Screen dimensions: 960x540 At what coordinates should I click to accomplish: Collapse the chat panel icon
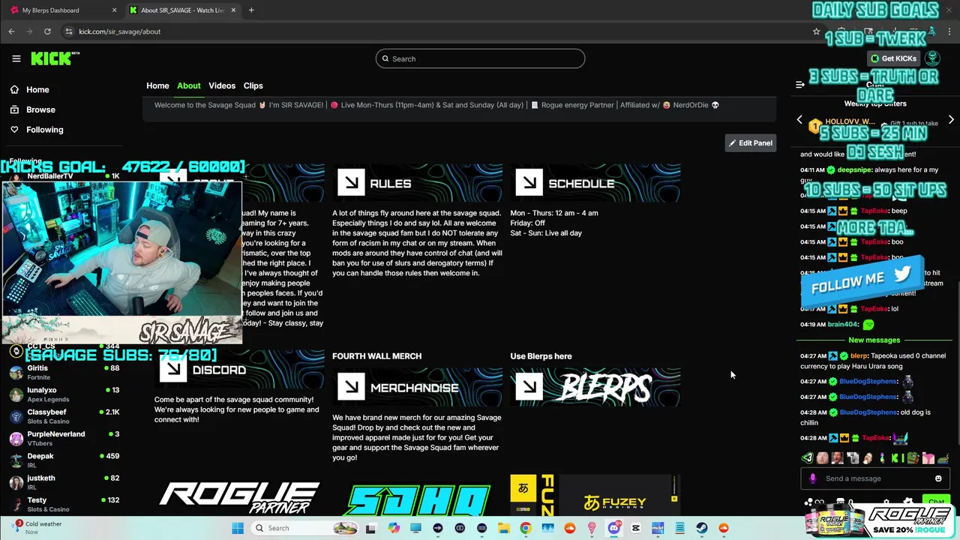[x=799, y=85]
